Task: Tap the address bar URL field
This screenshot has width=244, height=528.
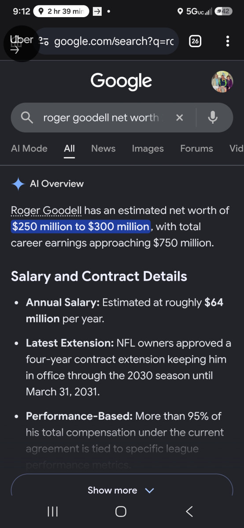Action: click(114, 41)
